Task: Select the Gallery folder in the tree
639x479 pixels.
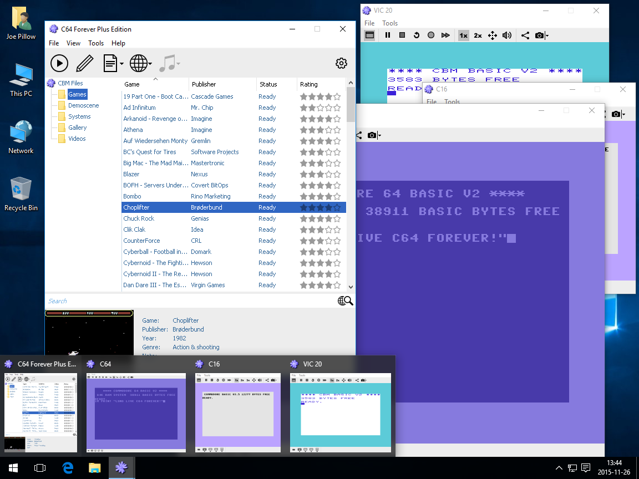Action: [78, 128]
